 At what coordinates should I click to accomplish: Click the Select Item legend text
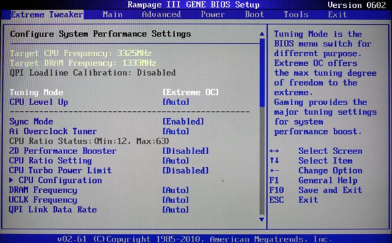pos(325,161)
